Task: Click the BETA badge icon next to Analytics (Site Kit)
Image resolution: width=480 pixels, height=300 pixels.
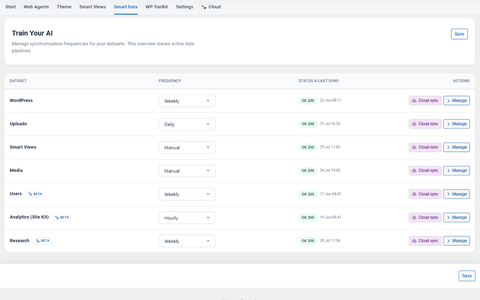Action: (57, 217)
